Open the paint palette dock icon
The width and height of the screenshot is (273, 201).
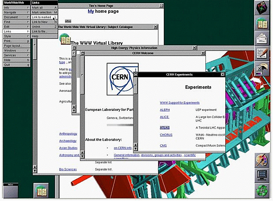[262, 160]
